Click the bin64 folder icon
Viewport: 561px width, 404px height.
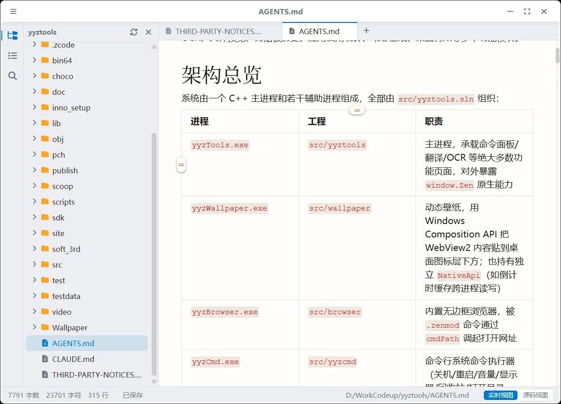tap(44, 60)
